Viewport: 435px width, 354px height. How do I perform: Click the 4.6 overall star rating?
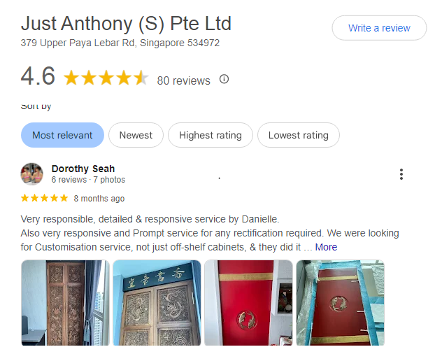106,78
